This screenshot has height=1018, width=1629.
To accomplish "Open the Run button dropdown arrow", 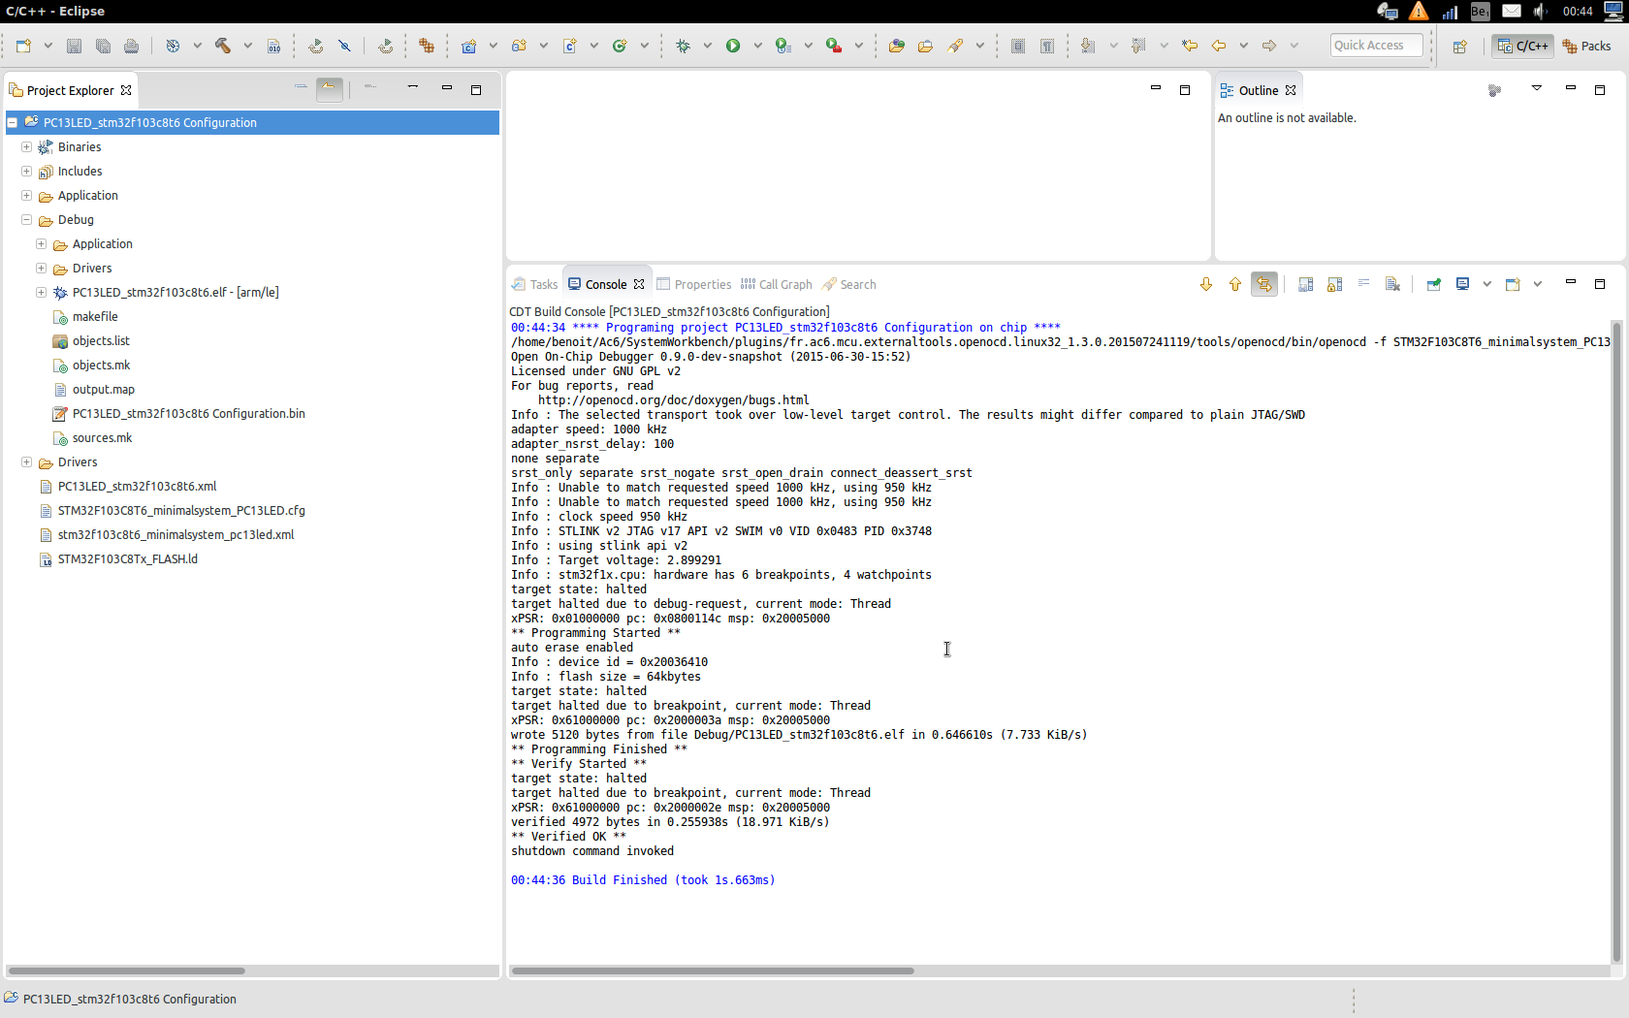I will click(x=757, y=46).
